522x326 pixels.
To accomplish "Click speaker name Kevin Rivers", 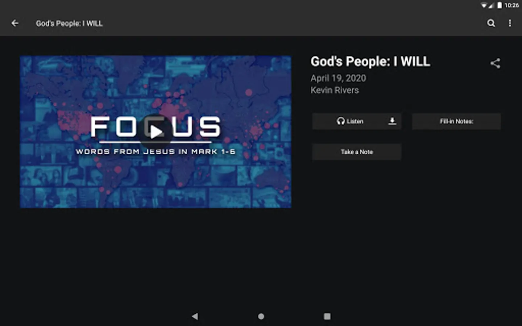I will (335, 90).
